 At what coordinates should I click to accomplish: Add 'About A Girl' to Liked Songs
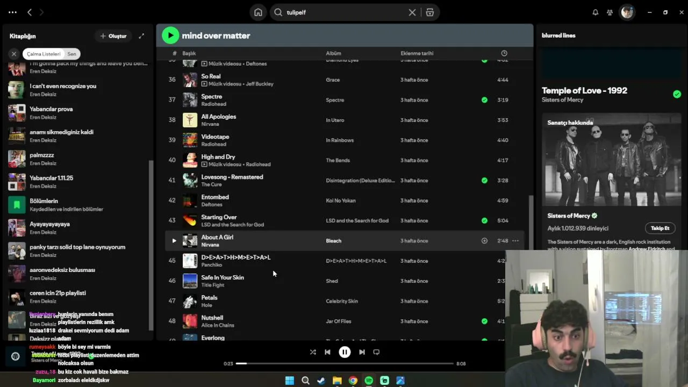(x=484, y=241)
